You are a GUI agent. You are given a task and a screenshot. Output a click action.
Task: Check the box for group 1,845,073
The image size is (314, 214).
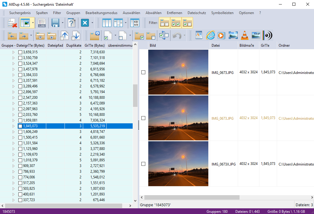click(20, 126)
